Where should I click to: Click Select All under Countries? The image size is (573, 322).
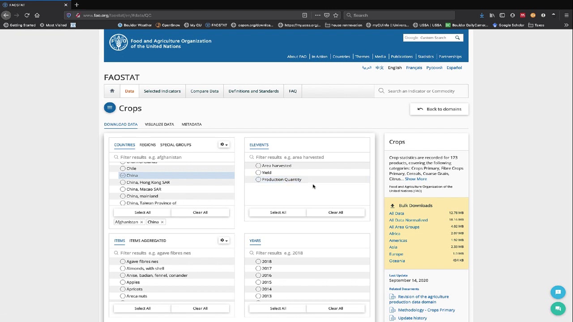142,212
